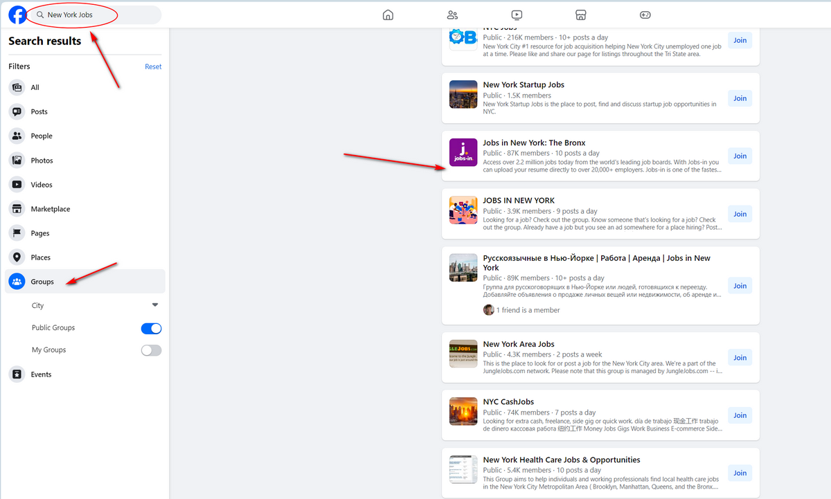Open the Watch video icon in top bar

coord(517,15)
